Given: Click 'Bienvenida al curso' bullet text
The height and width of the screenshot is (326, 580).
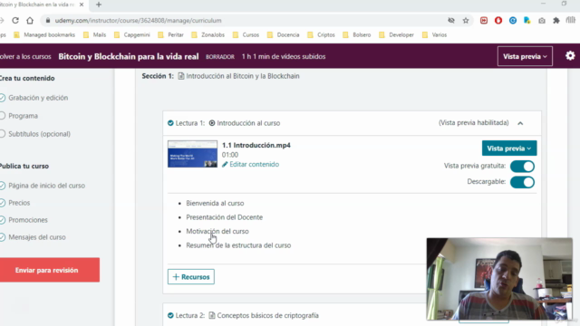Looking at the screenshot, I should pos(215,203).
